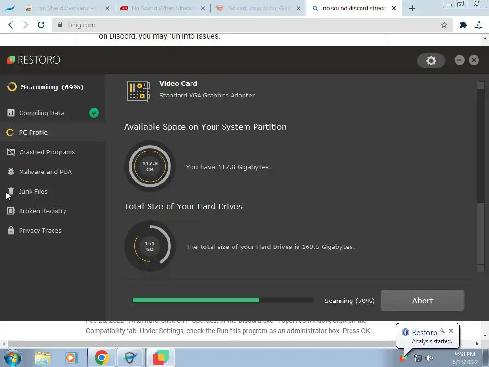The image size is (489, 367).
Task: Open the PC Profile section
Action: pyautogui.click(x=53, y=132)
